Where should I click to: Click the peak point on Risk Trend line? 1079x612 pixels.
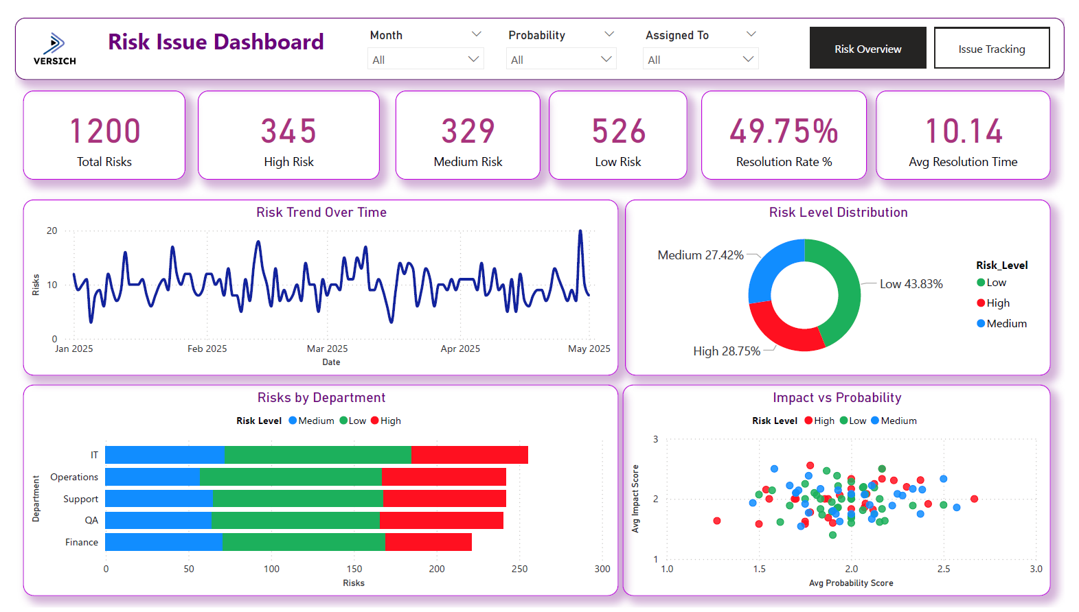[580, 231]
